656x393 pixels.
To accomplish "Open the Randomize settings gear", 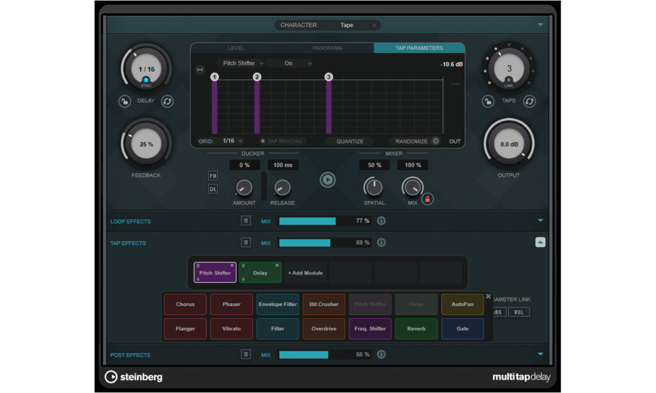I will (436, 141).
